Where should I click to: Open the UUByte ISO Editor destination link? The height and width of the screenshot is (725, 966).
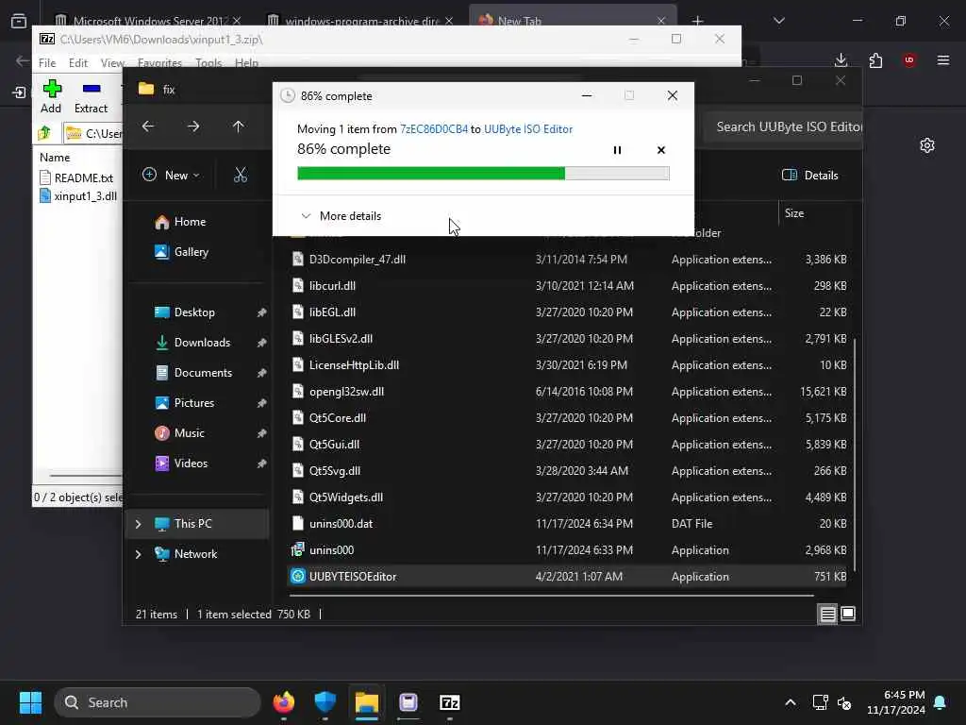point(528,128)
